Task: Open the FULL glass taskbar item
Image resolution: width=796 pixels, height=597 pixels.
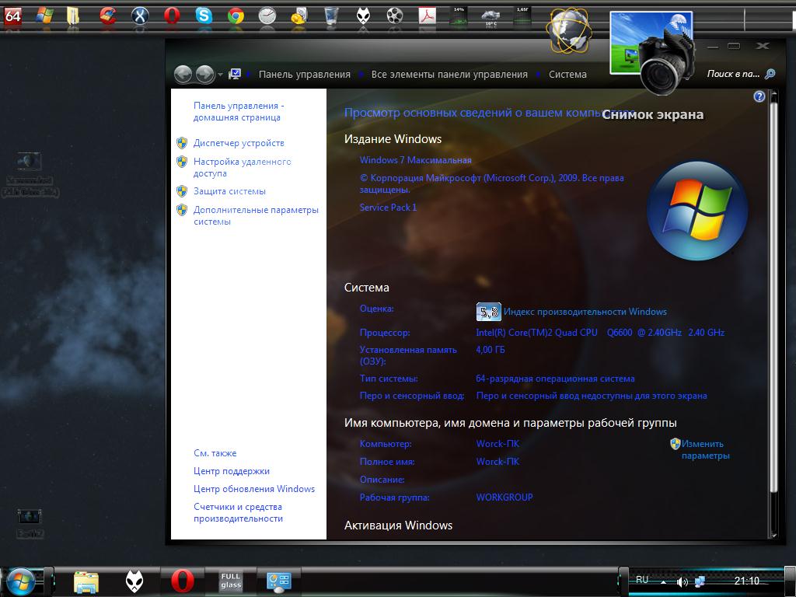Action: click(x=230, y=581)
